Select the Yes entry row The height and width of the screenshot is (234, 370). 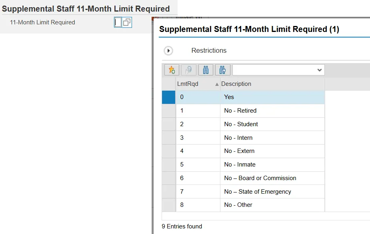coord(229,97)
